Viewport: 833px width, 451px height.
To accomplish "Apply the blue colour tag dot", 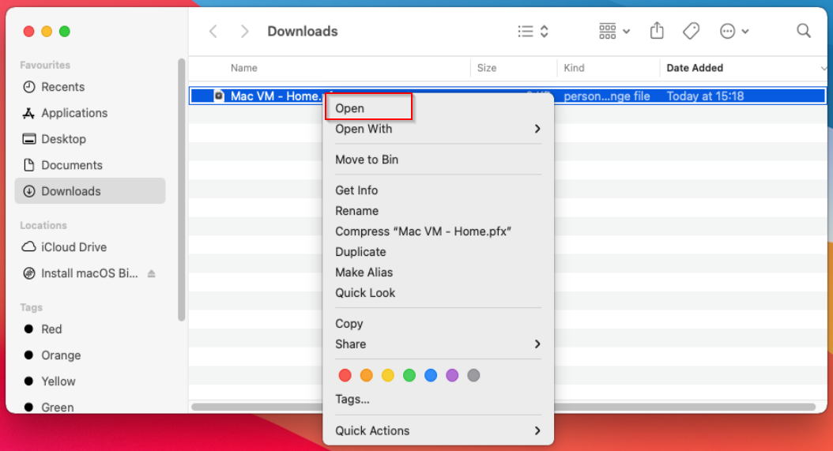I will (x=431, y=375).
